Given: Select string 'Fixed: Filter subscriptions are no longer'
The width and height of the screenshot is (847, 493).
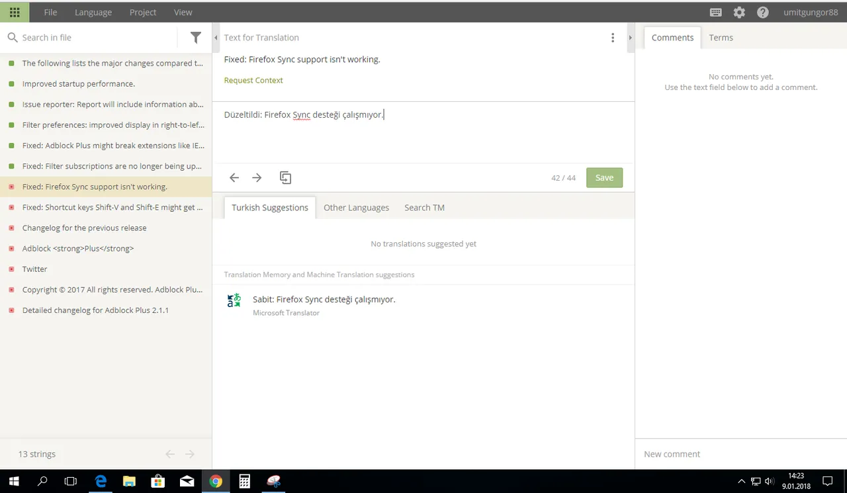Looking at the screenshot, I should [106, 166].
